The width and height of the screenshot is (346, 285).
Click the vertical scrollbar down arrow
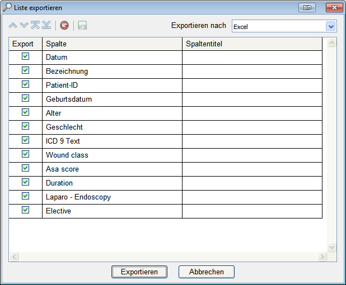(x=331, y=247)
